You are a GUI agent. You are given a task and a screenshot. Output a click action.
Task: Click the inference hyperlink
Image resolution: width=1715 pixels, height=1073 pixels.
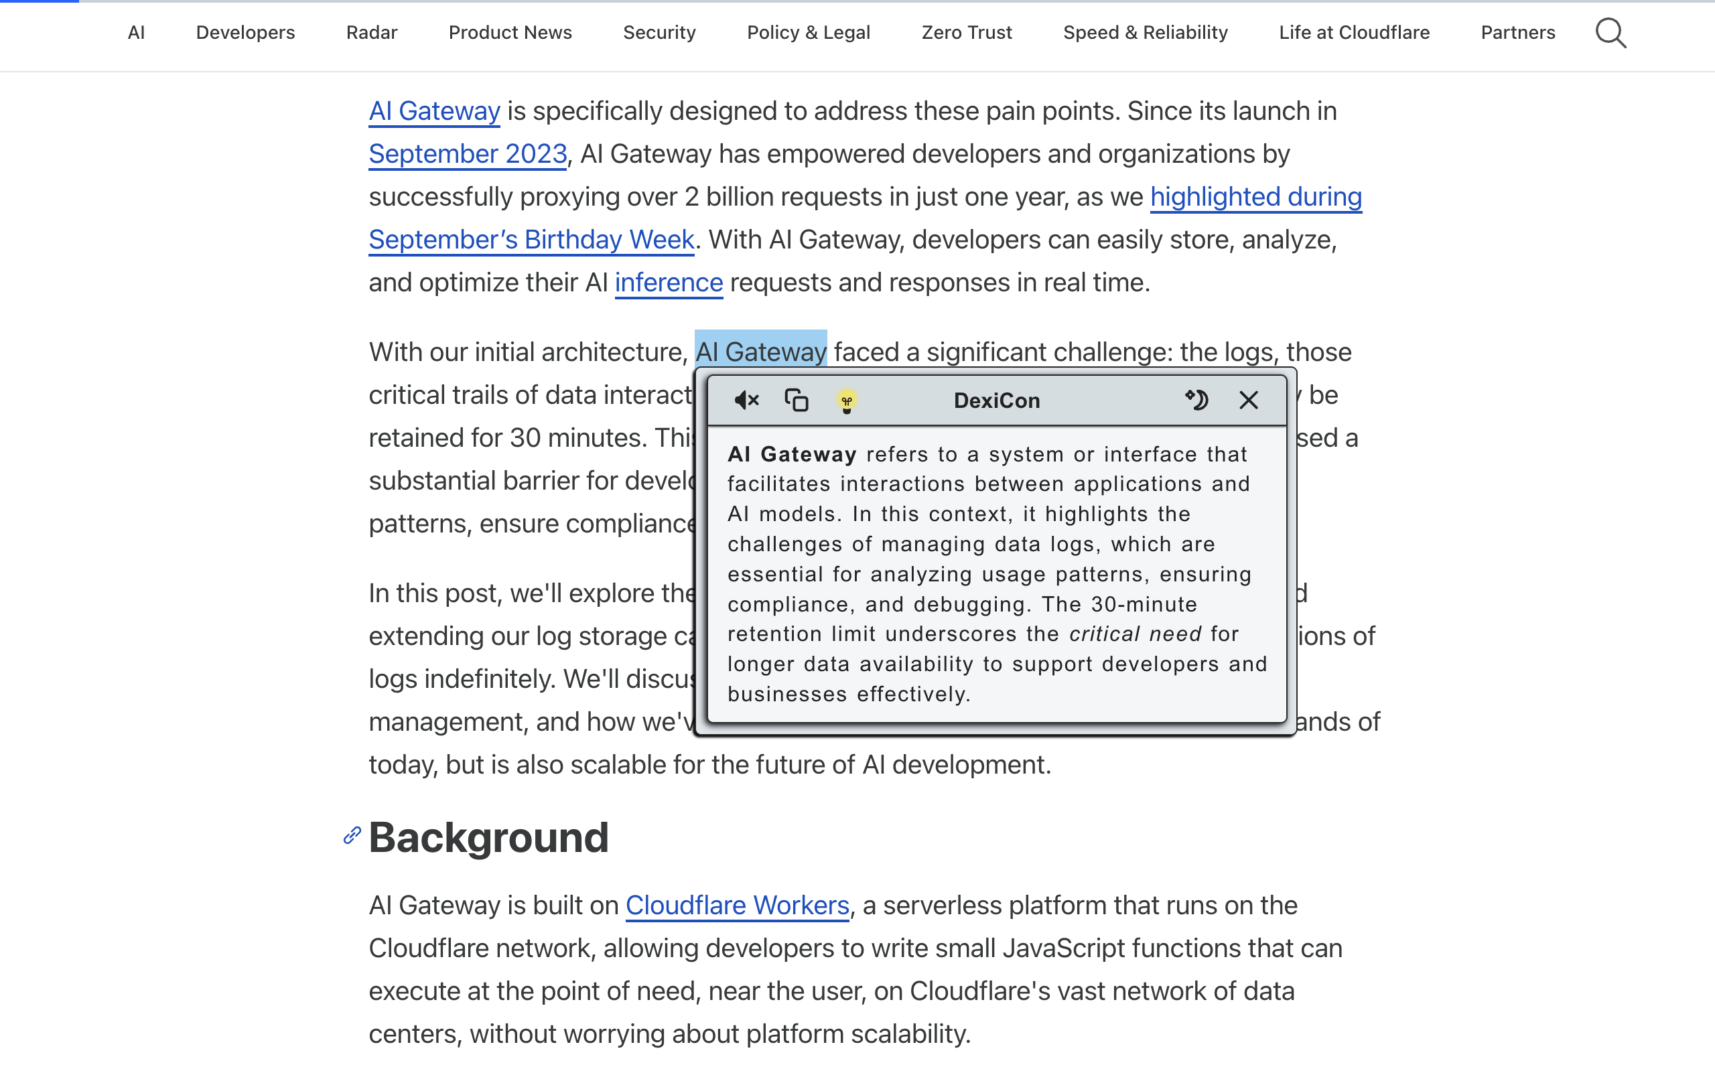tap(669, 283)
